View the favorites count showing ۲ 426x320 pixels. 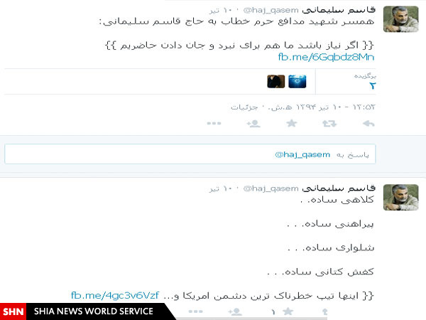click(372, 86)
